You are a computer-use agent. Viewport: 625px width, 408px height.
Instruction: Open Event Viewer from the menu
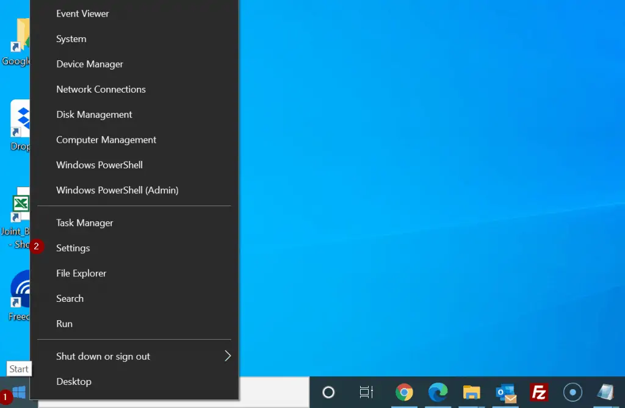pos(82,13)
